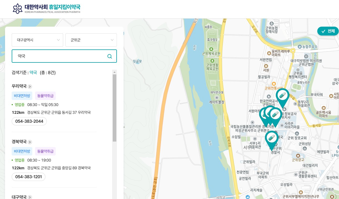
Task: Toggle the 전체 filter button
Action: click(328, 31)
